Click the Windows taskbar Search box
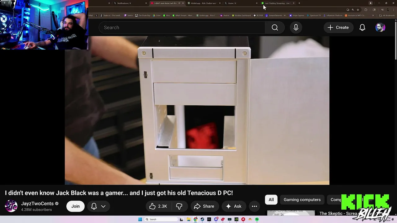Image resolution: width=397 pixels, height=223 pixels. [x=161, y=219]
